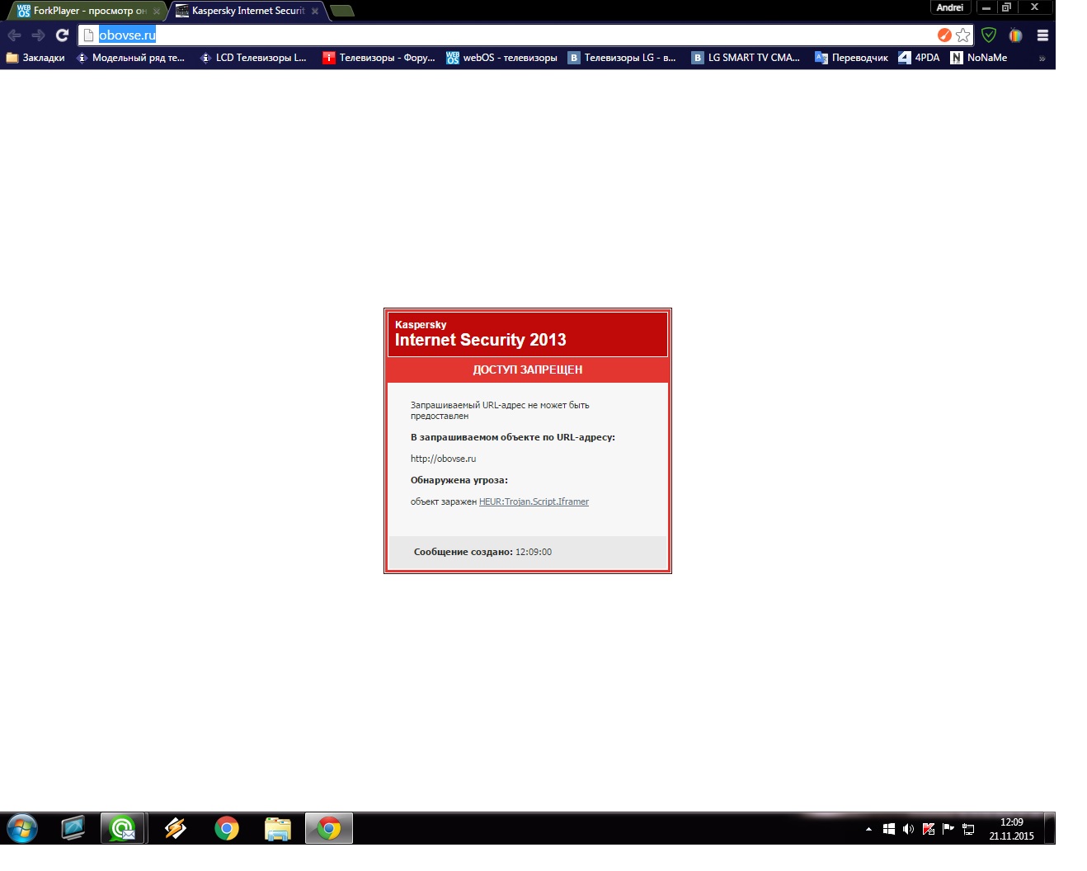
Task: Open the Windows Explorer folder in taskbar
Action: pos(278,828)
